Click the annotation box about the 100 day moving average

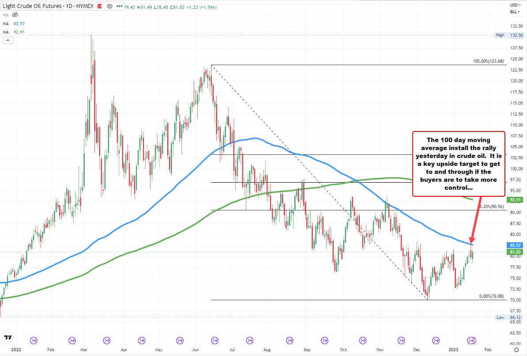[x=459, y=163]
